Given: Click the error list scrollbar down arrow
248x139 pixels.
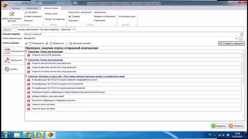Looking at the screenshot, I should pyautogui.click(x=243, y=116).
